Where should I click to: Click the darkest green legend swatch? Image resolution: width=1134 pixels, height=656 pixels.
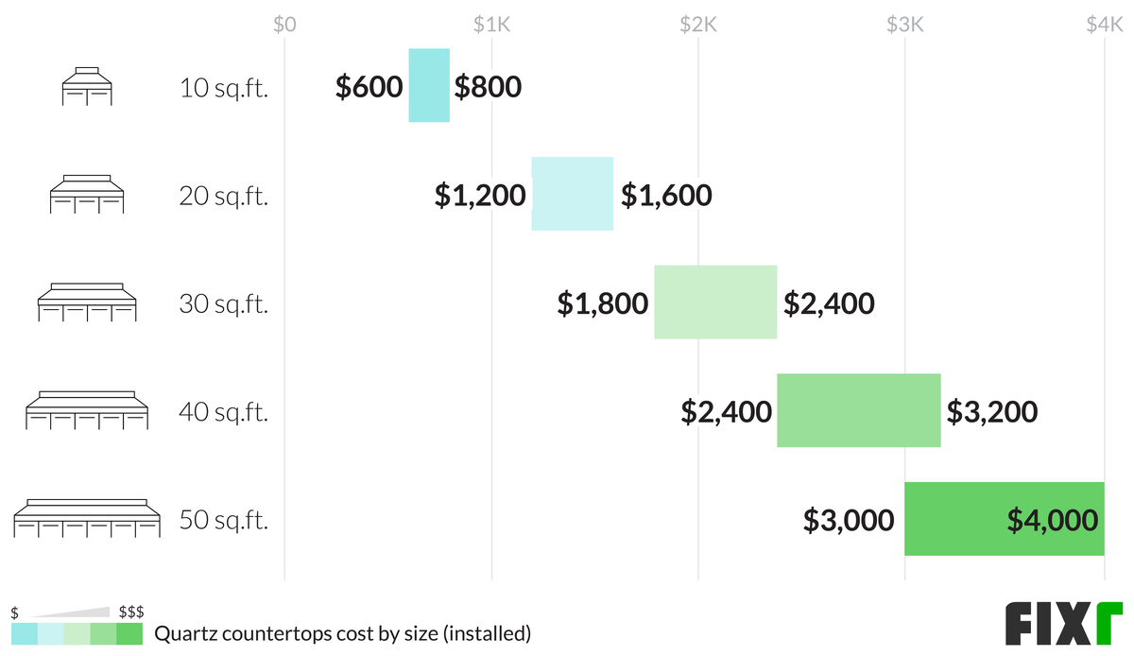click(x=129, y=633)
